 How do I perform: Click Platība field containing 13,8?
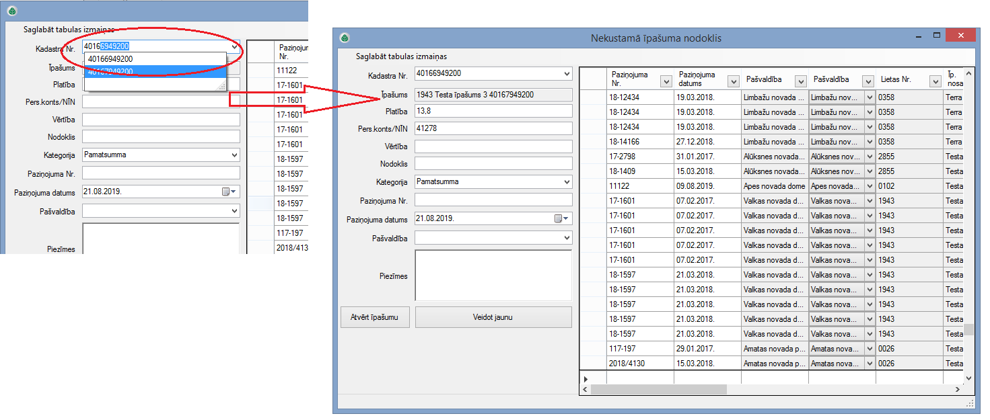tap(493, 112)
